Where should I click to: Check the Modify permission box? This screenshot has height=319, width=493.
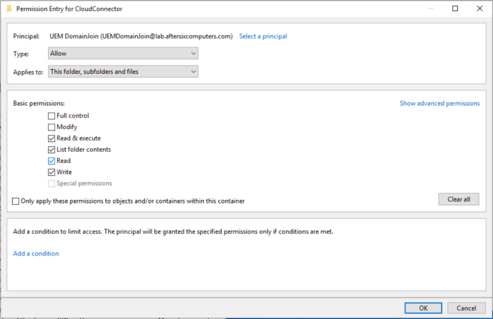pos(51,127)
